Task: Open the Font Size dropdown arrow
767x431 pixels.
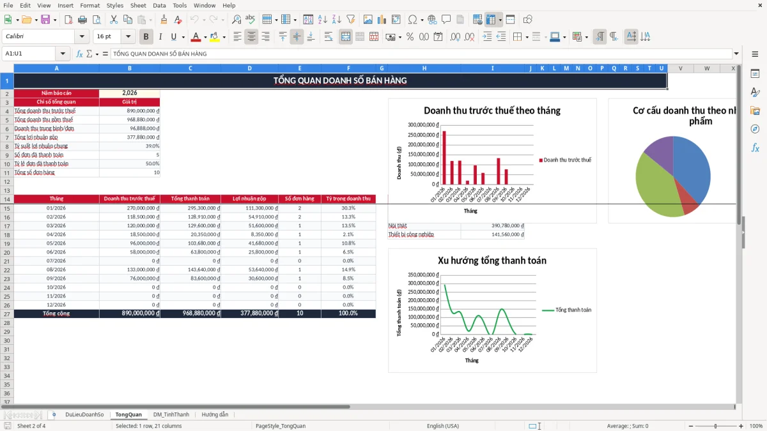Action: tap(128, 37)
